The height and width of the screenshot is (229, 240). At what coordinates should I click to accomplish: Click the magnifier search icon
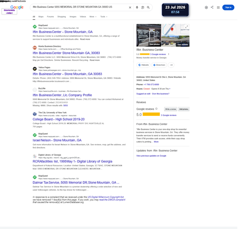pyautogui.click(x=148, y=8)
